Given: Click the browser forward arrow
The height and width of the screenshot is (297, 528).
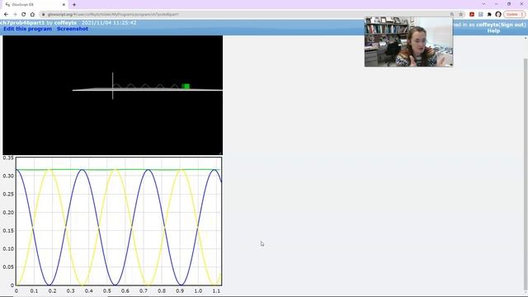Looking at the screenshot, I should [x=15, y=15].
